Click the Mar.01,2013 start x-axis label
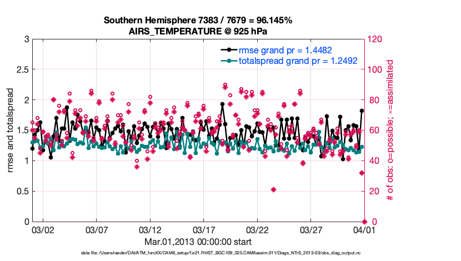 (198, 242)
